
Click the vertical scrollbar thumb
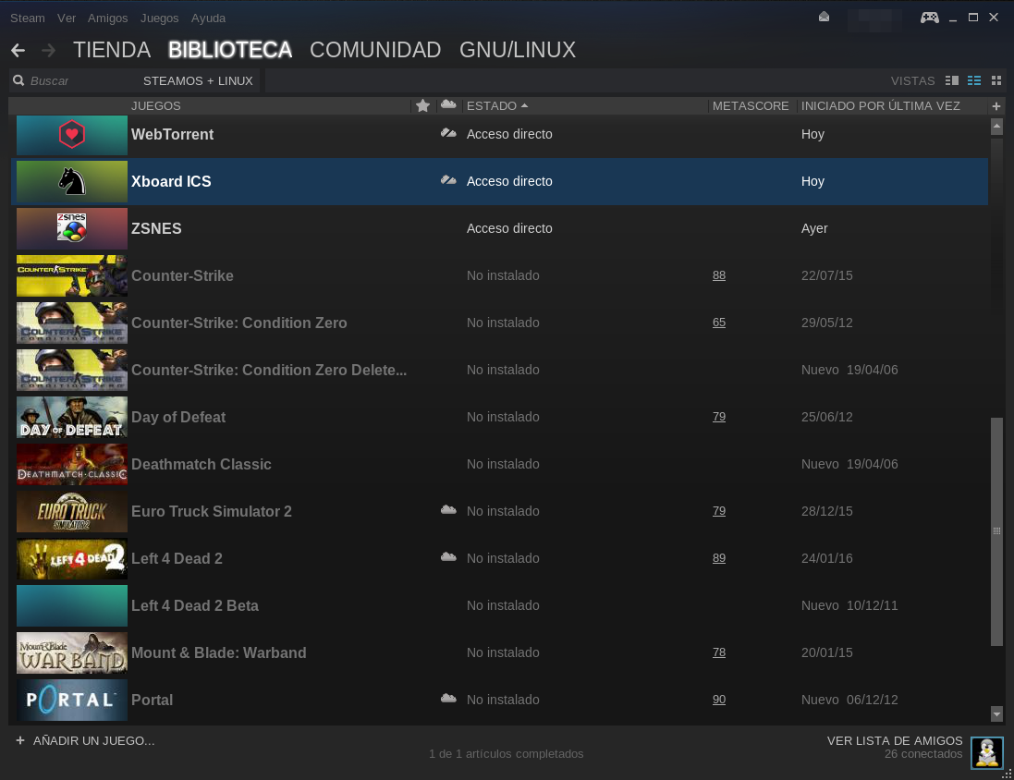[996, 531]
